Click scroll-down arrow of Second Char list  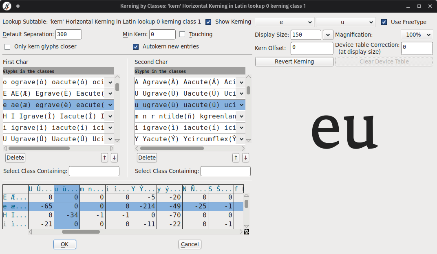coord(249,140)
